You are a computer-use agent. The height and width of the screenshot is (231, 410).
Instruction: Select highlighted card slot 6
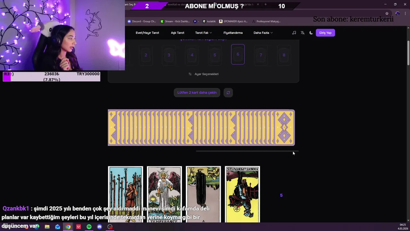tap(238, 54)
